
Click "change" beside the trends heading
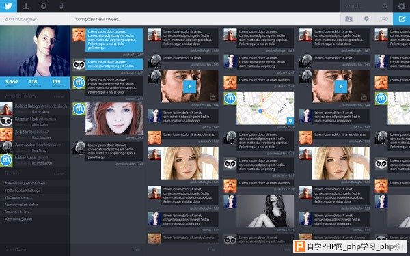[x=59, y=173]
